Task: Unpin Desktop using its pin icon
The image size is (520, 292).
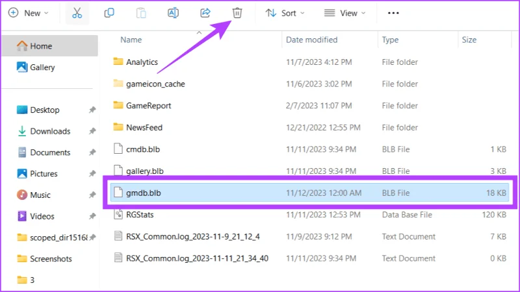Action: click(x=92, y=110)
